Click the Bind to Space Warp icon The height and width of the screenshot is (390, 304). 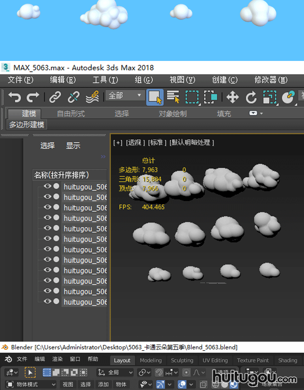coord(92,97)
